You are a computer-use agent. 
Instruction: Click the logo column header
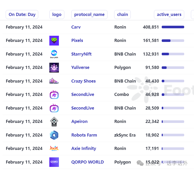(57, 15)
